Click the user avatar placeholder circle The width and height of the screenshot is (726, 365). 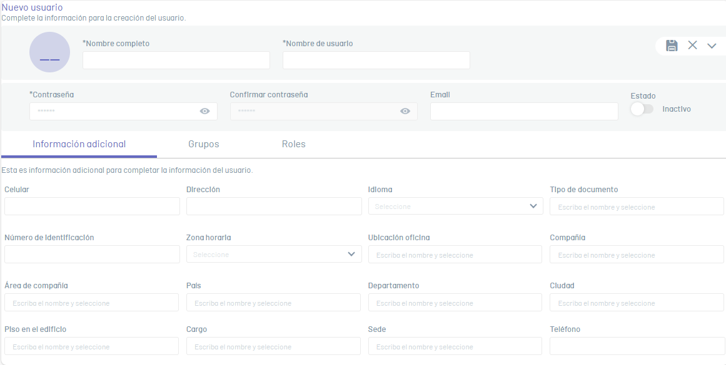coord(49,52)
